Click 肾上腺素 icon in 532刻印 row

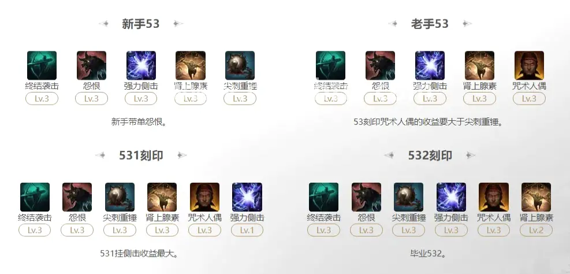tap(536, 197)
